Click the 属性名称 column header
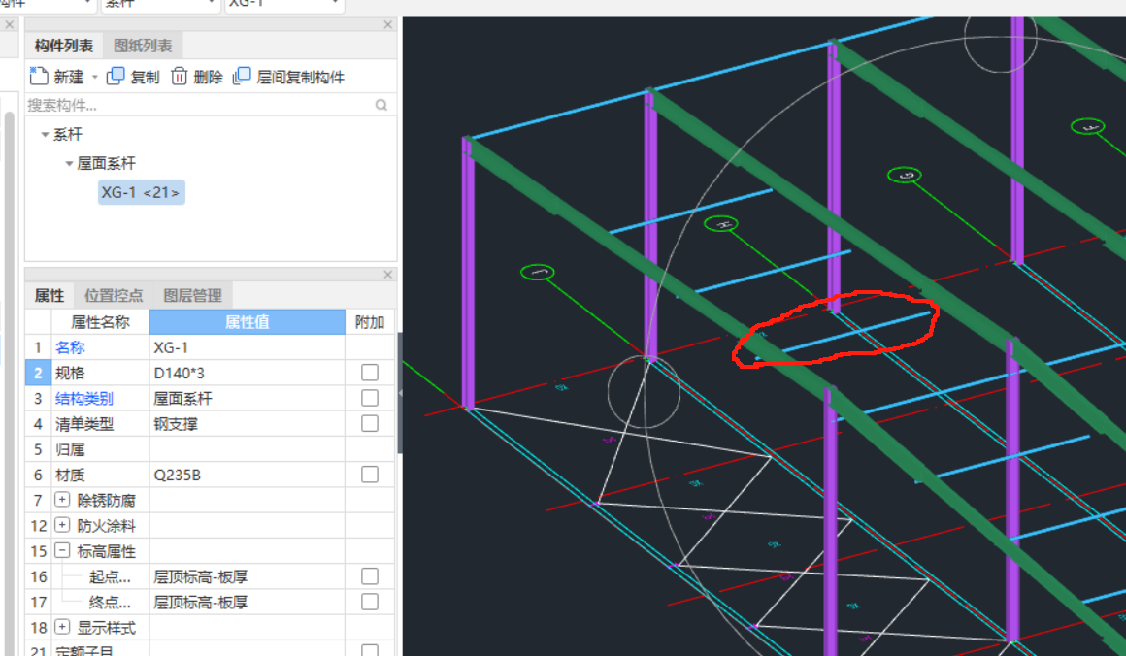The height and width of the screenshot is (656, 1126). [x=100, y=322]
